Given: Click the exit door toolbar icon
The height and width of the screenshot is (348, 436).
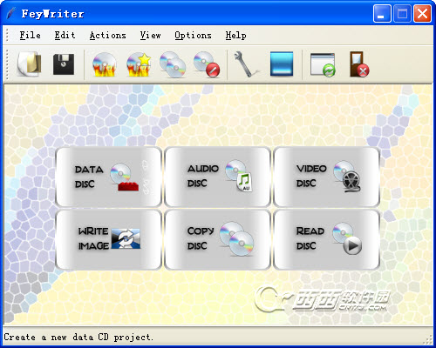Looking at the screenshot, I should click(x=359, y=64).
